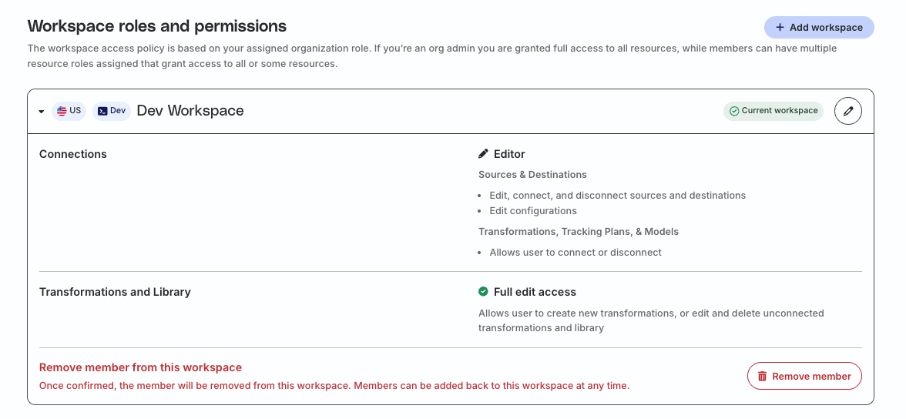Click the Workspace roles and permissions heading

pos(156,26)
